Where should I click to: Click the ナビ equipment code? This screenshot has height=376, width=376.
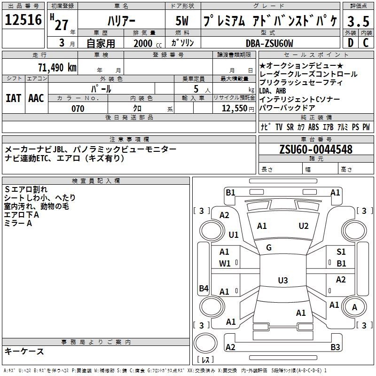tap(266, 127)
